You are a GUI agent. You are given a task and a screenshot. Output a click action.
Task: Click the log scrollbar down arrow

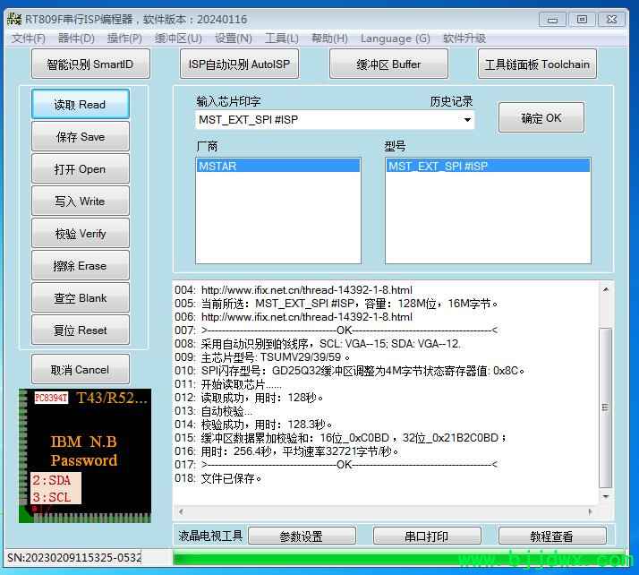[x=606, y=496]
